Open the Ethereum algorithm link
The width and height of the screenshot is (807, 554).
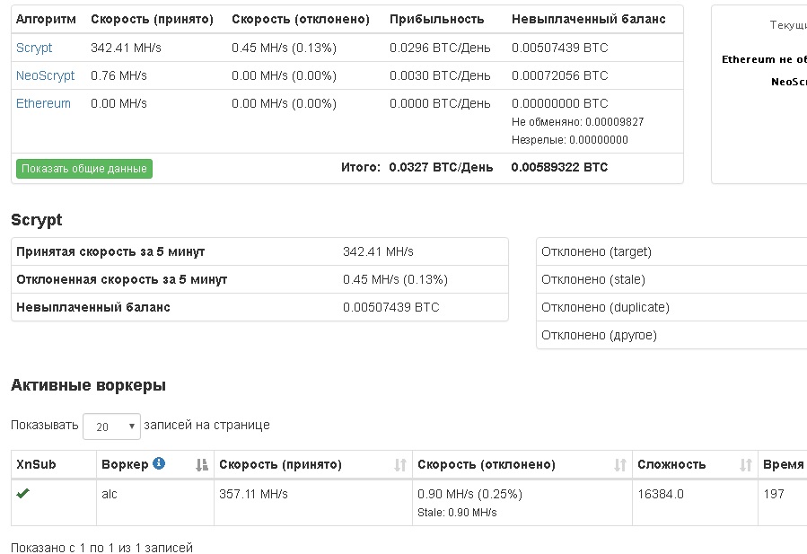43,103
